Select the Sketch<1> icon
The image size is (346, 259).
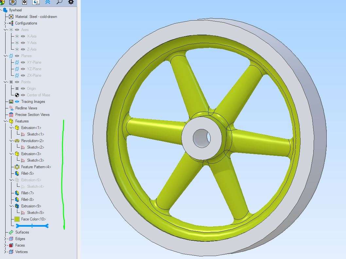click(x=23, y=134)
